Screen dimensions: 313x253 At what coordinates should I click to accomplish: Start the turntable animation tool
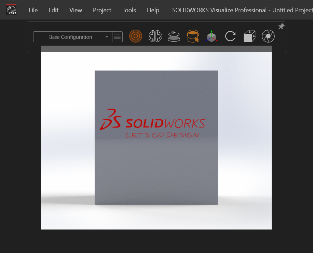pos(174,36)
